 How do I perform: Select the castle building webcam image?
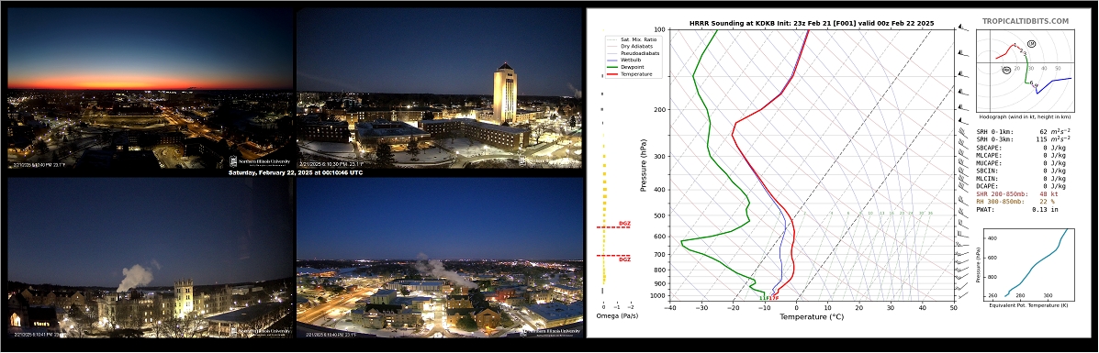tap(150, 258)
